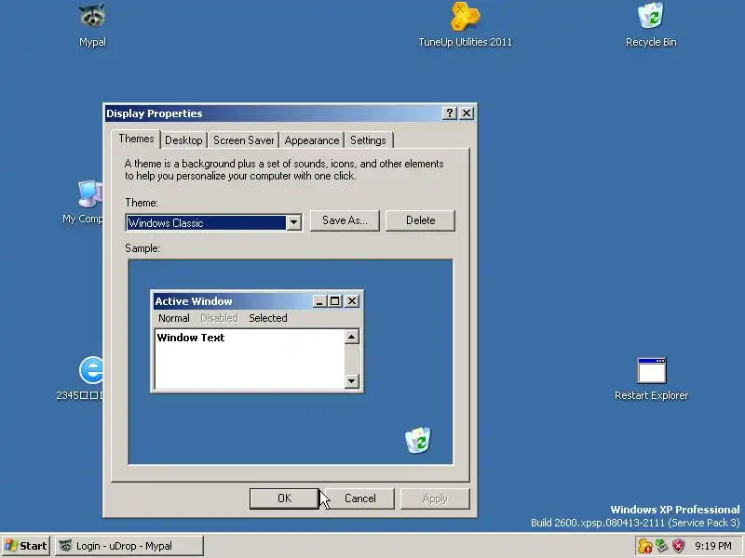
Task: Click the sample window minimize button
Action: pos(319,300)
